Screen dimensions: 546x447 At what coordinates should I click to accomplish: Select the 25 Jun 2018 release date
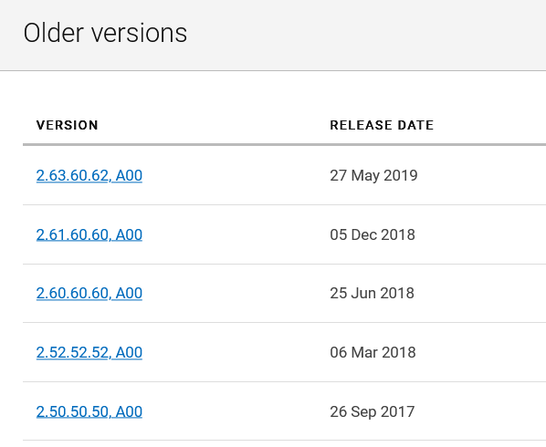click(x=372, y=293)
